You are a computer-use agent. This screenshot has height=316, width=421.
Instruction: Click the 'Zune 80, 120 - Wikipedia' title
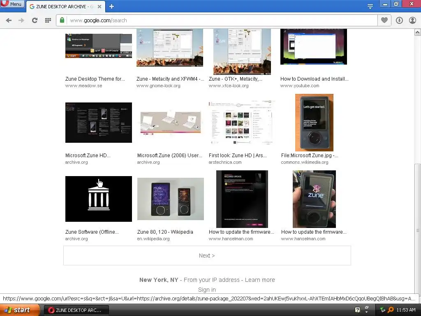tap(165, 232)
